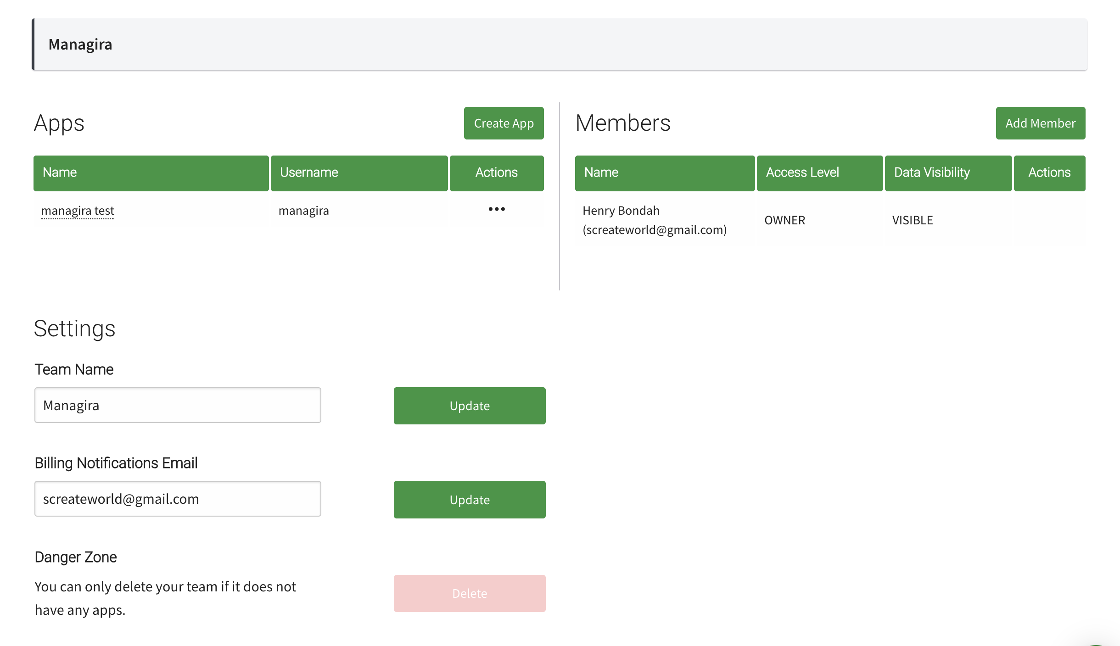Screen dimensions: 1120x646
Task: Select the managira username cell
Action: (359, 211)
